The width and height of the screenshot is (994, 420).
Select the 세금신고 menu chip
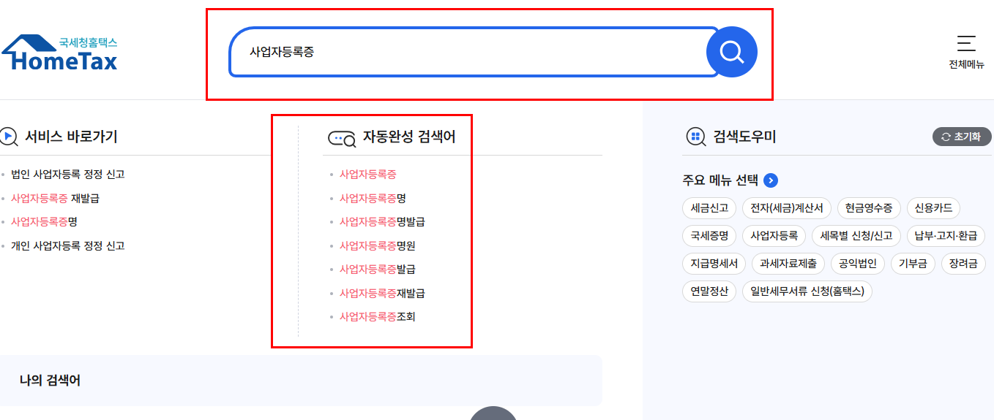(x=709, y=208)
